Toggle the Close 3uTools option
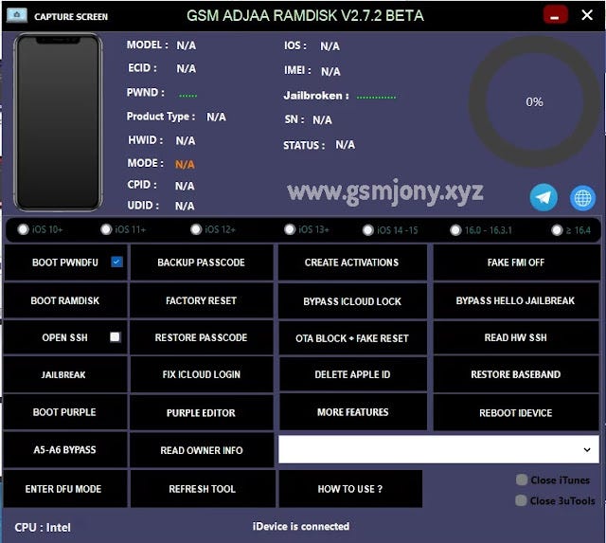Screen dimensions: 606x543 (521, 500)
